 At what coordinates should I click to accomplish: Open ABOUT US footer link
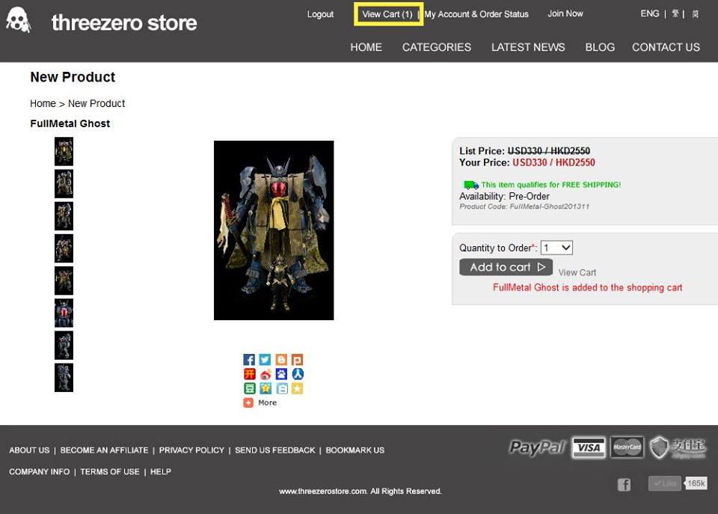(x=29, y=450)
